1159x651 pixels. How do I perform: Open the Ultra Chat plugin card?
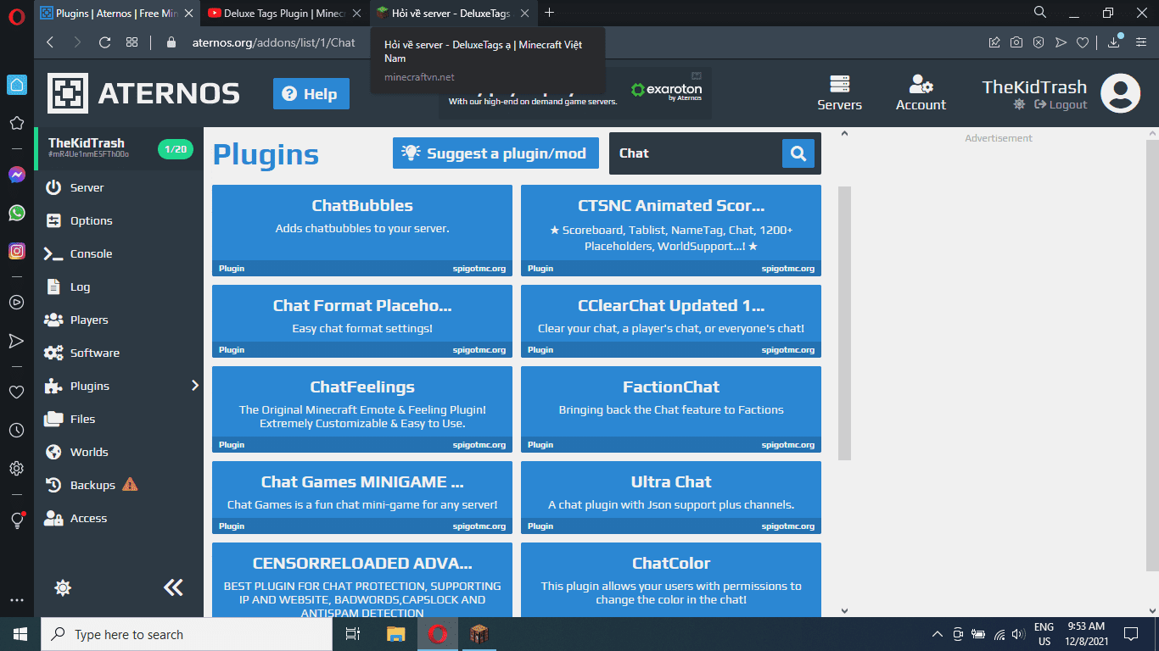(x=671, y=498)
